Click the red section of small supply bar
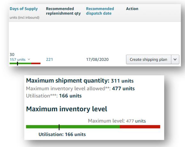The height and width of the screenshot is (147, 185). [36, 64]
